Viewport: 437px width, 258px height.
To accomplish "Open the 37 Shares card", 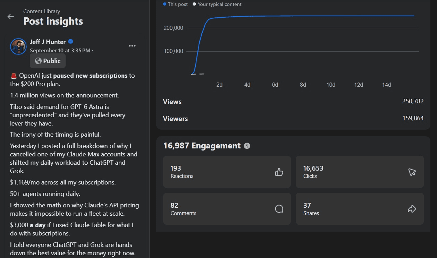I will pos(360,209).
